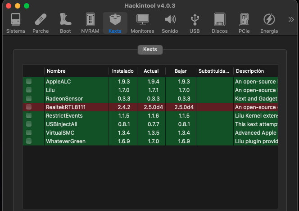Select the RealtekRTL8111 name cell
This screenshot has height=211, width=299.
pyautogui.click(x=77, y=107)
